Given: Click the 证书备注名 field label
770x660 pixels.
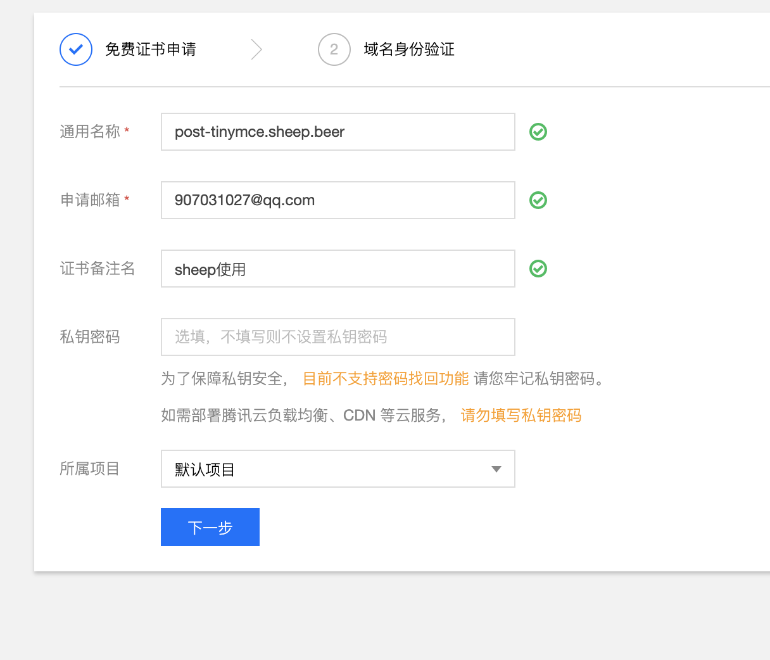Looking at the screenshot, I should (98, 269).
